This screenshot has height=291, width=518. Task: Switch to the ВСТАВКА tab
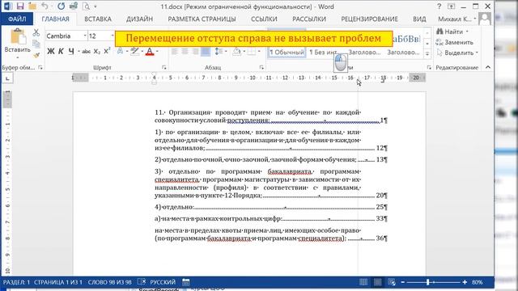point(98,19)
